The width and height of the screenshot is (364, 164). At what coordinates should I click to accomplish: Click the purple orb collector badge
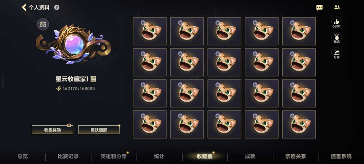coord(74,44)
